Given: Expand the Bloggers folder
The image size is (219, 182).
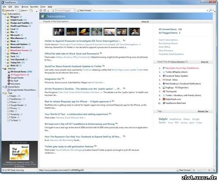Looking at the screenshot, I should 6,17.
